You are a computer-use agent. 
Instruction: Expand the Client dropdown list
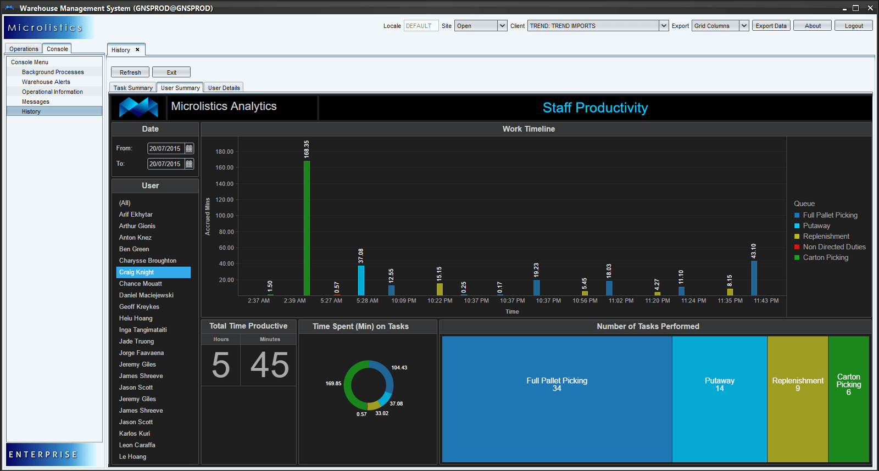point(664,26)
